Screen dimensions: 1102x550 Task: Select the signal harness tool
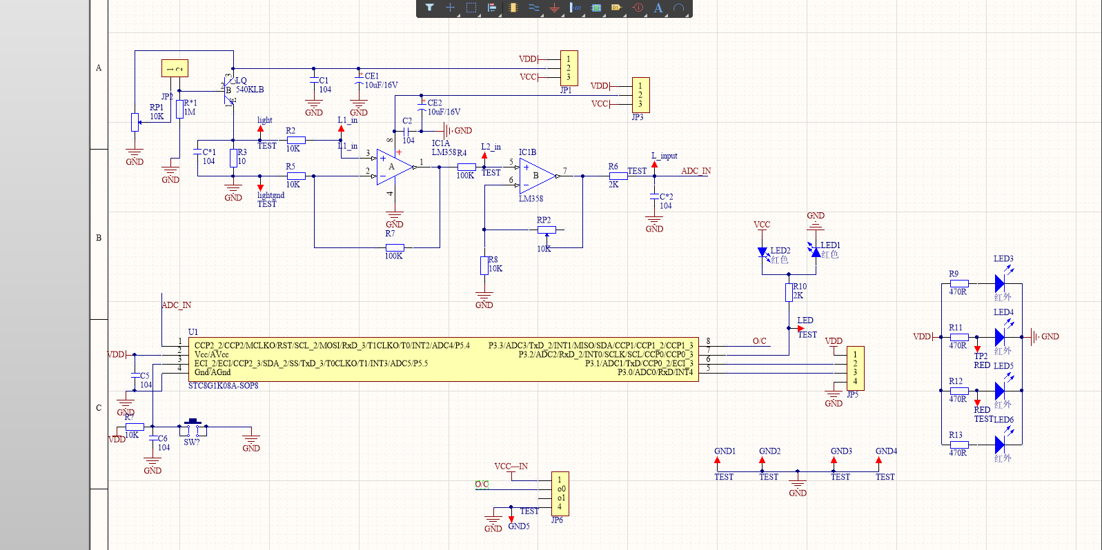[575, 8]
